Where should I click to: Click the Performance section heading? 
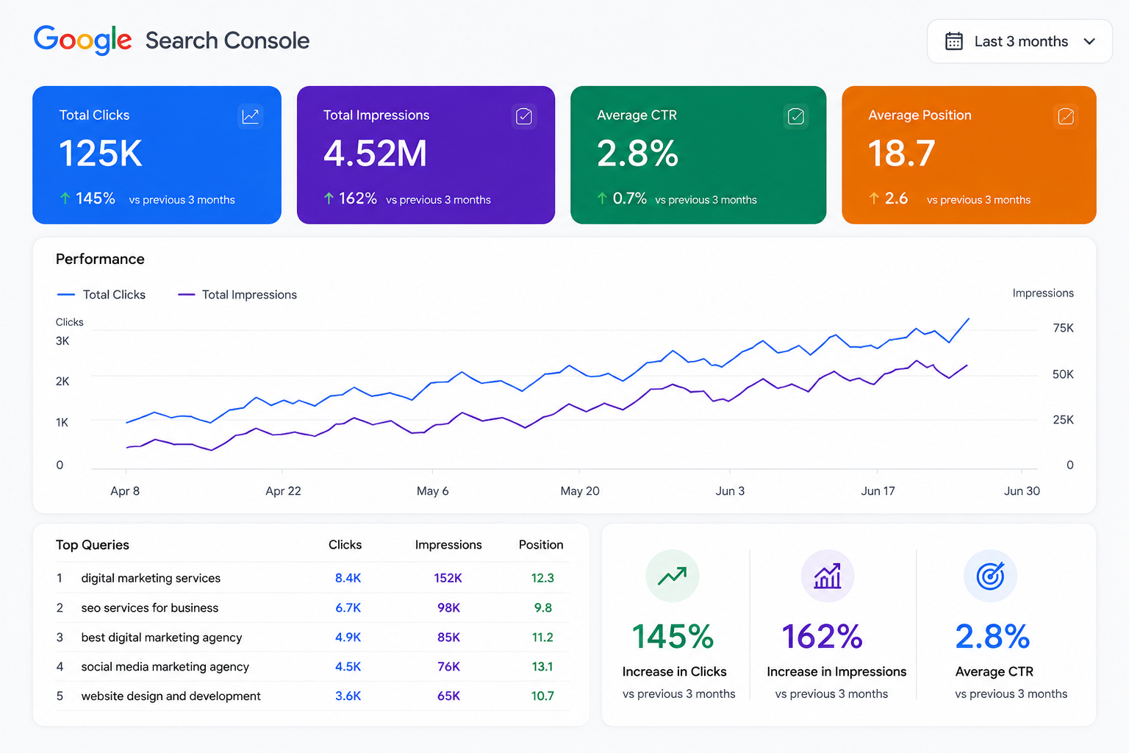click(100, 259)
